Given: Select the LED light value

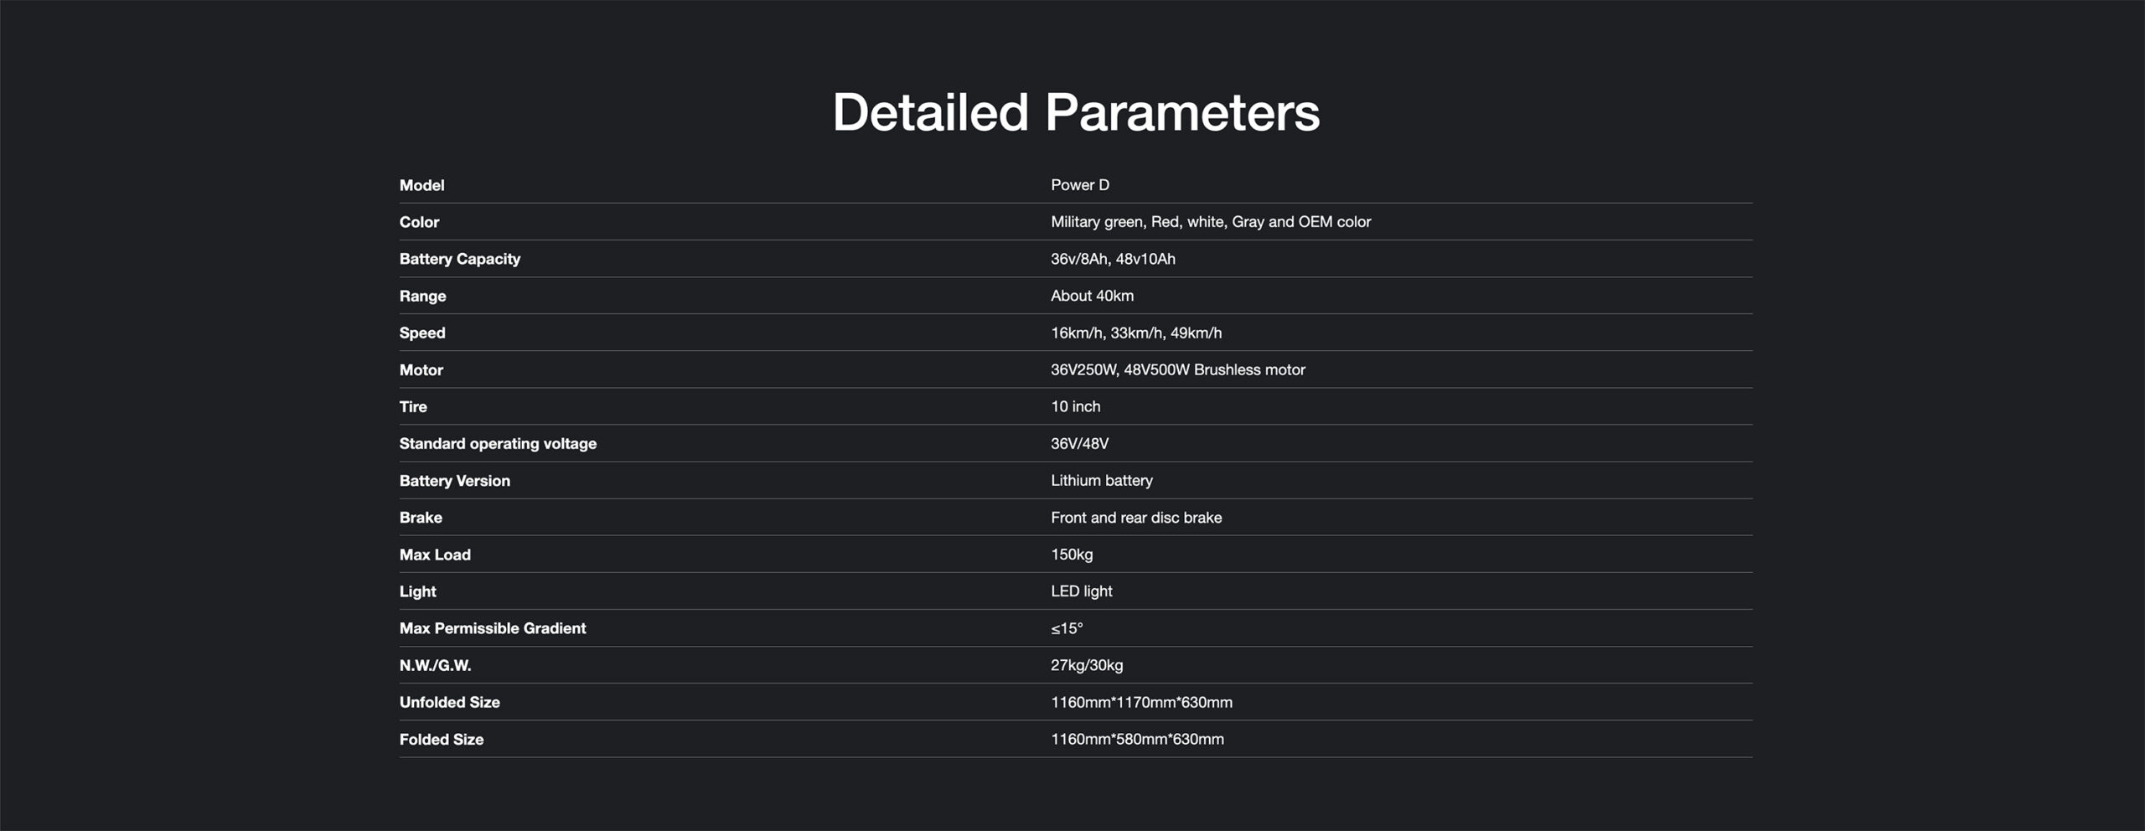Looking at the screenshot, I should (x=1081, y=591).
